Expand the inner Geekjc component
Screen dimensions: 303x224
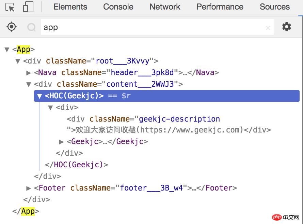62,142
